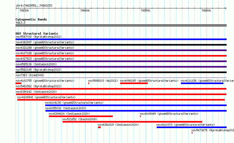This screenshot has width=234, height=143.
Task: Select the red nsv521652 variant bar
Action: [x=132, y=122]
